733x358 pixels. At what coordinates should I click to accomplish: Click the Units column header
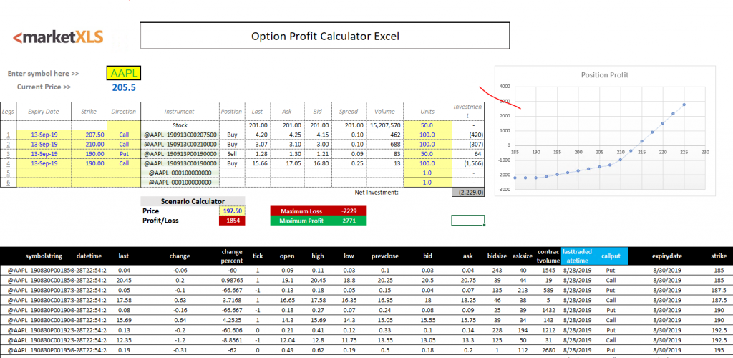(427, 112)
